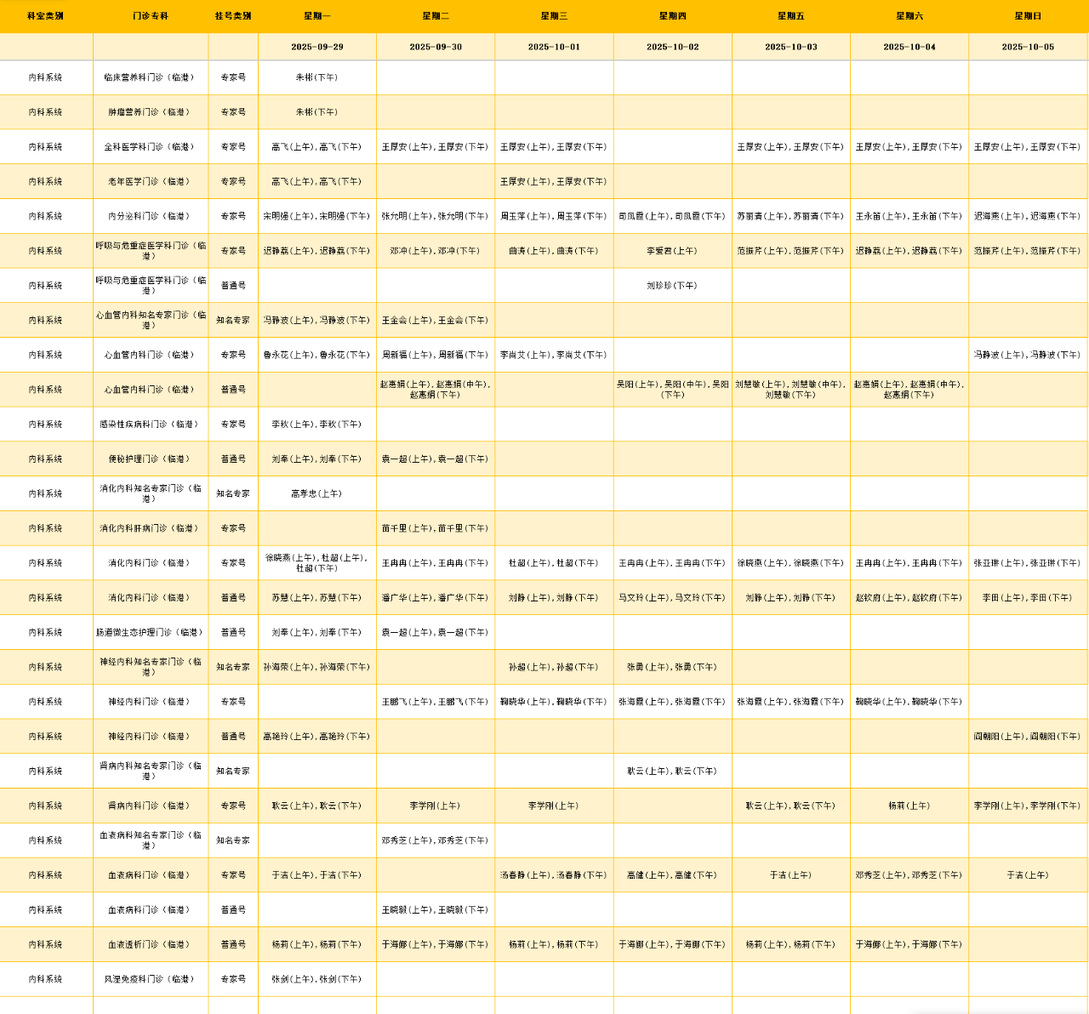The height and width of the screenshot is (1014, 1089).
Task: Click 高孝忠(上午) in 消化内科知名专家门诊 row
Action: pos(316,493)
